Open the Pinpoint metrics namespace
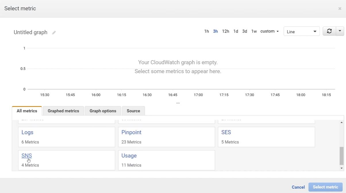 (131, 132)
